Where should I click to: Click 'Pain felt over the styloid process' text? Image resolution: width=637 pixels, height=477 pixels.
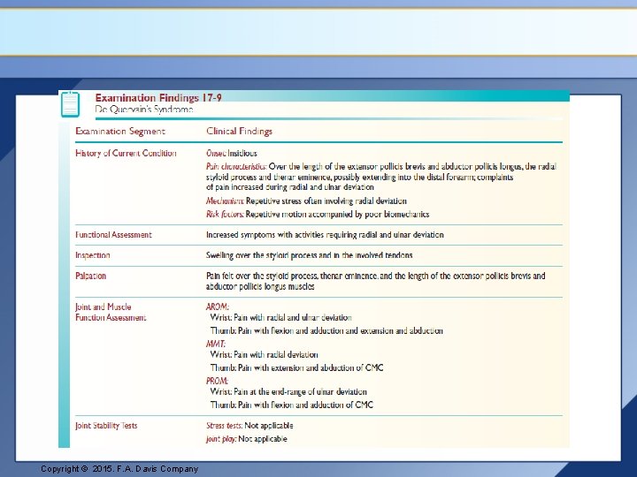coord(375,276)
